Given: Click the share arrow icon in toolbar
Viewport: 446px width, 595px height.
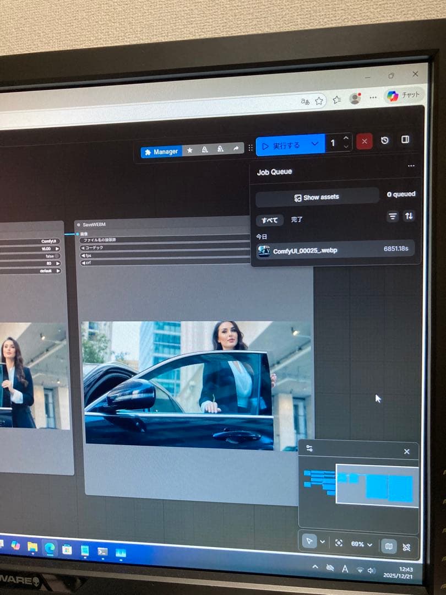Looking at the screenshot, I should click(x=236, y=149).
